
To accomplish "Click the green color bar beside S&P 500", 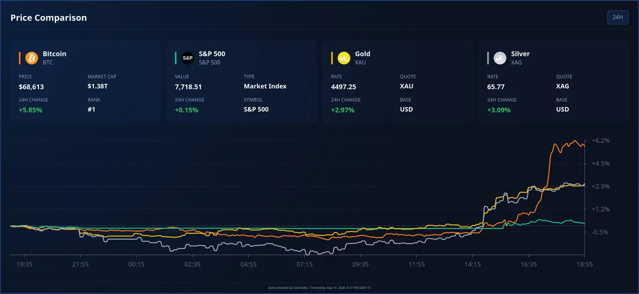I will click(176, 58).
